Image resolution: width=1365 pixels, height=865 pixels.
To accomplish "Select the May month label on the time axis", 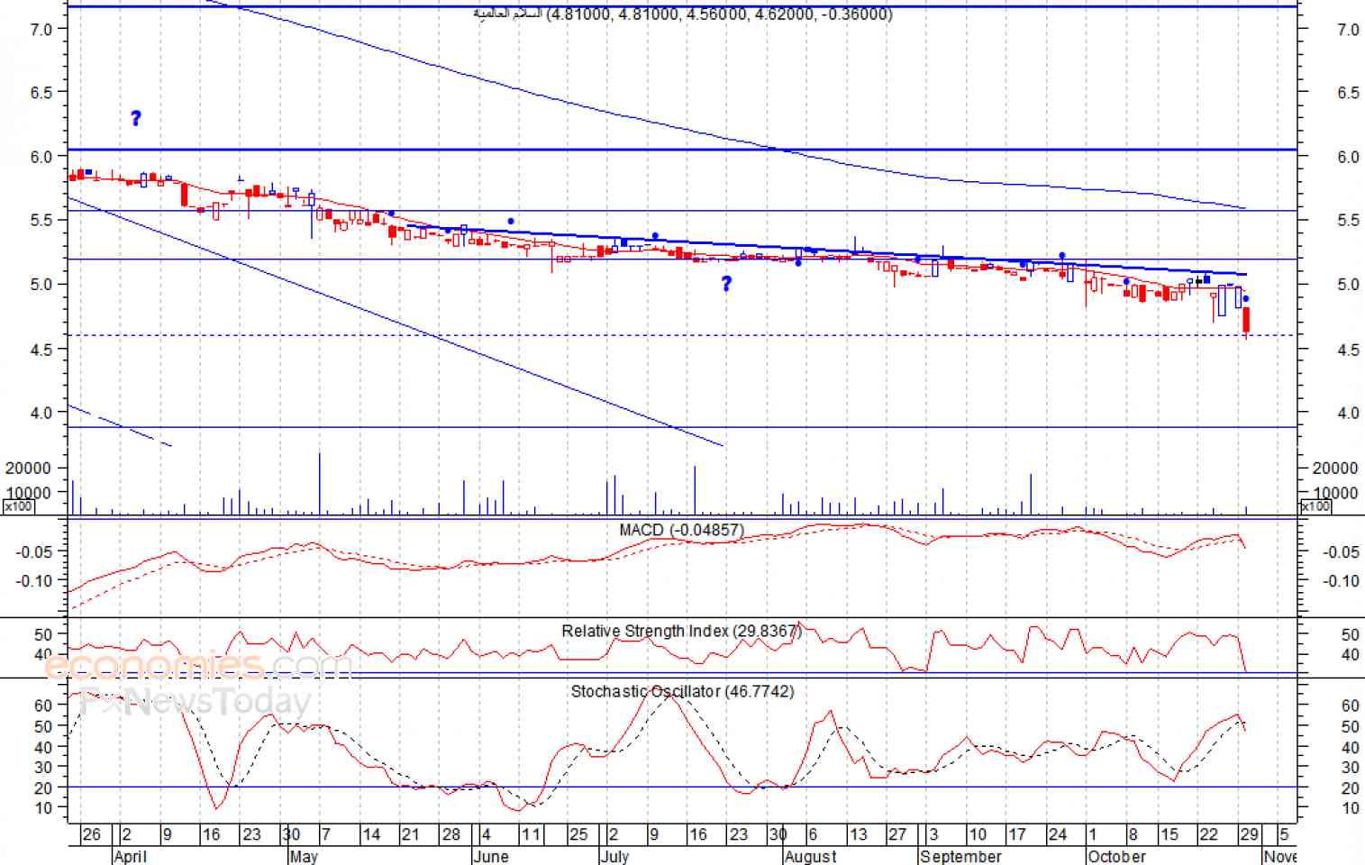I will tap(304, 856).
